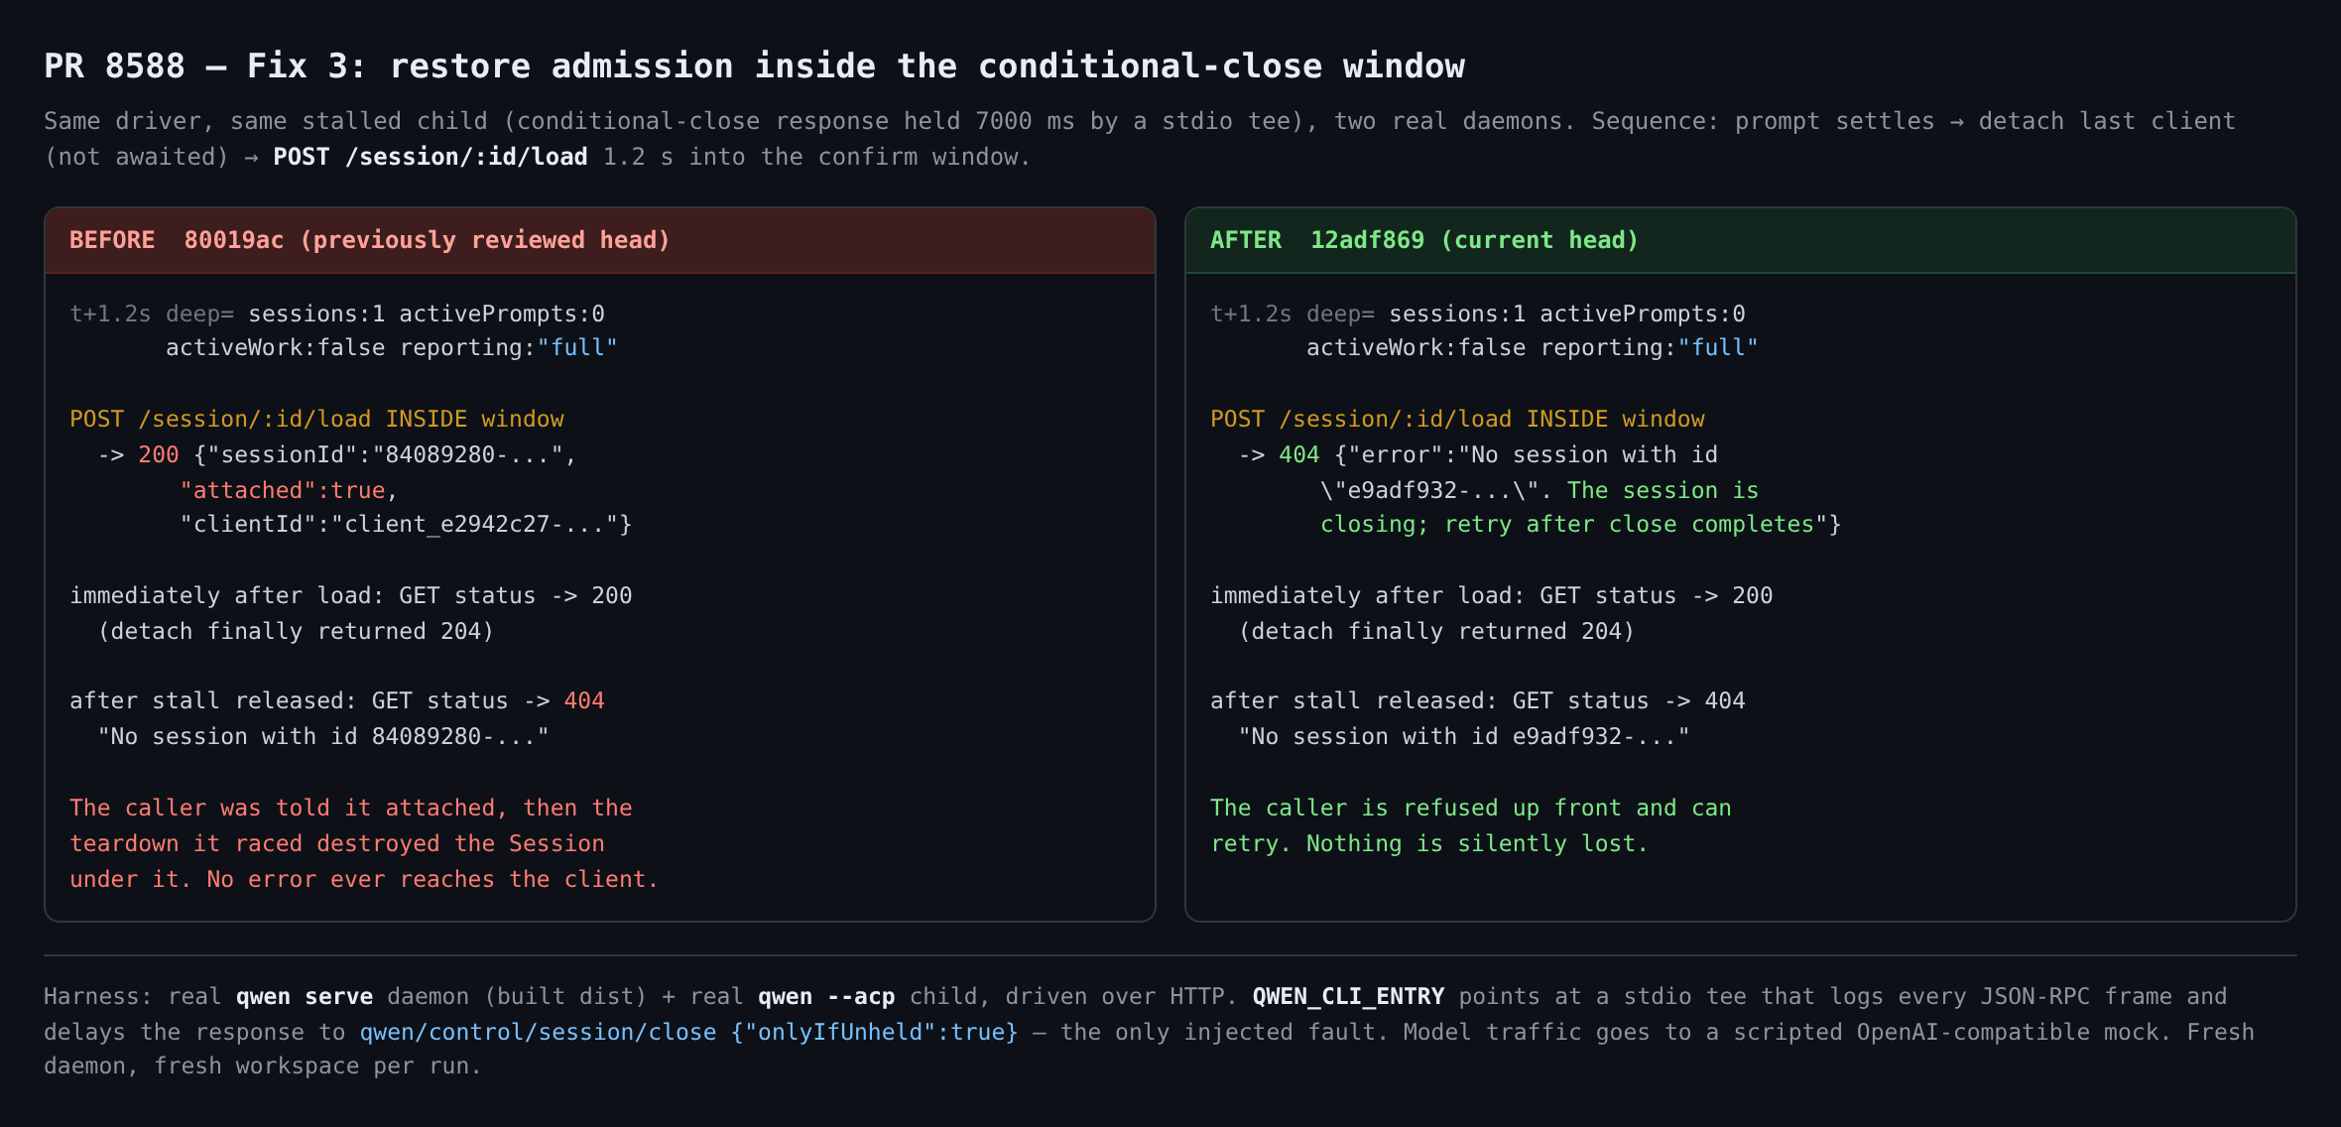Image resolution: width=2341 pixels, height=1127 pixels.
Task: Click the bold POST /session/:id/load text in subtitle
Action: click(x=431, y=157)
